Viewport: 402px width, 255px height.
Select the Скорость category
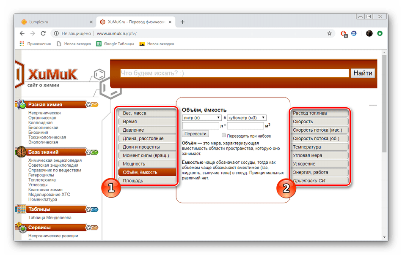pos(320,122)
